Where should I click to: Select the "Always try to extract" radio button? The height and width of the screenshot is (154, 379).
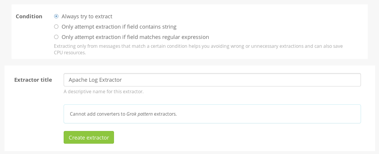56,16
